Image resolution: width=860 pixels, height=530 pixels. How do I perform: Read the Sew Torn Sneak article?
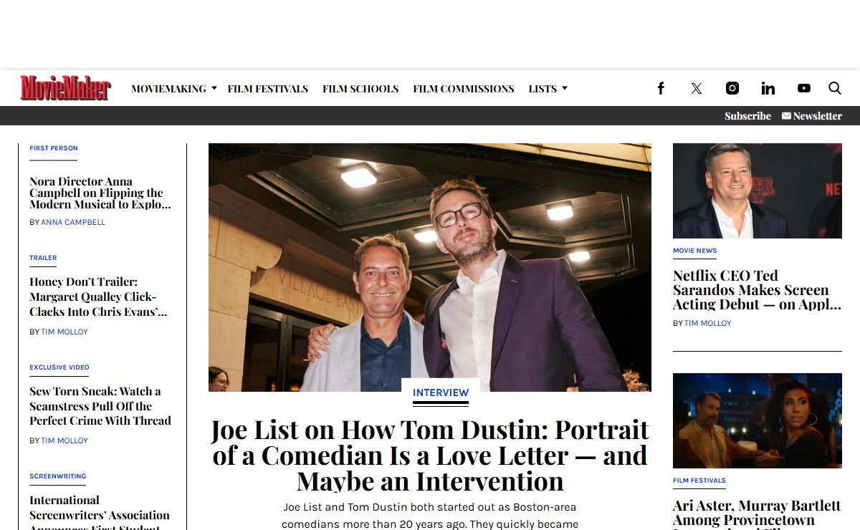coord(100,406)
